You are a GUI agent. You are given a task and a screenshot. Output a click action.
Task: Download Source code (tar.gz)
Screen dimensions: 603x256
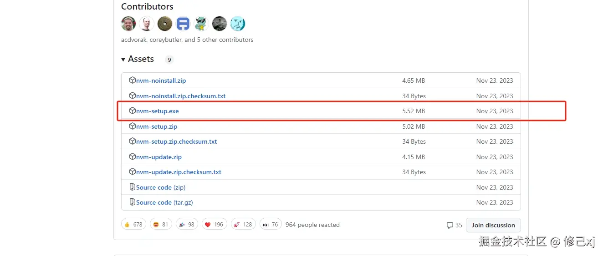tap(164, 202)
